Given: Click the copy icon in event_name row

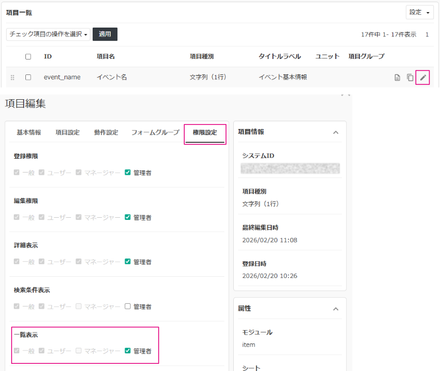Looking at the screenshot, I should click(x=410, y=78).
